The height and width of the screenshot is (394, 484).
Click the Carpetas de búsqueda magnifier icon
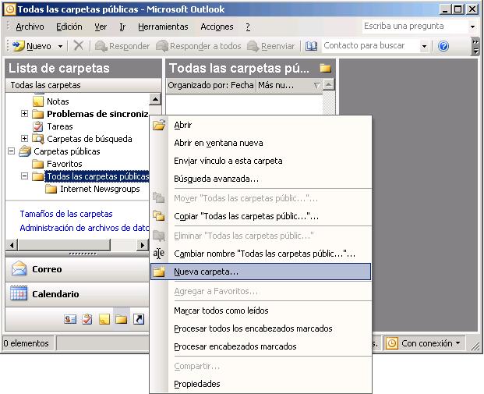(x=38, y=139)
